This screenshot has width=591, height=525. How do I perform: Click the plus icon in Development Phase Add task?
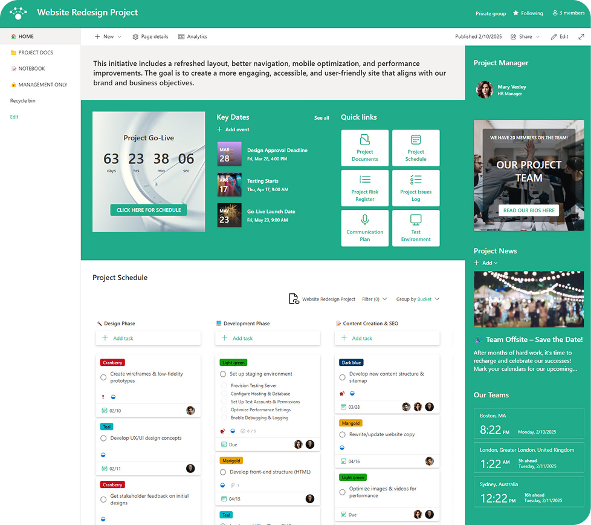click(225, 338)
